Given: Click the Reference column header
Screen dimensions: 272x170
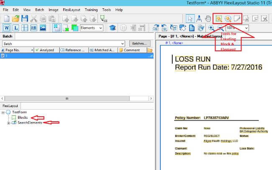Looking at the screenshot, I should pos(74,50).
